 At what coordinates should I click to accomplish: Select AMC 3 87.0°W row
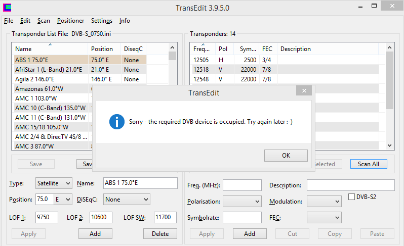53,146
